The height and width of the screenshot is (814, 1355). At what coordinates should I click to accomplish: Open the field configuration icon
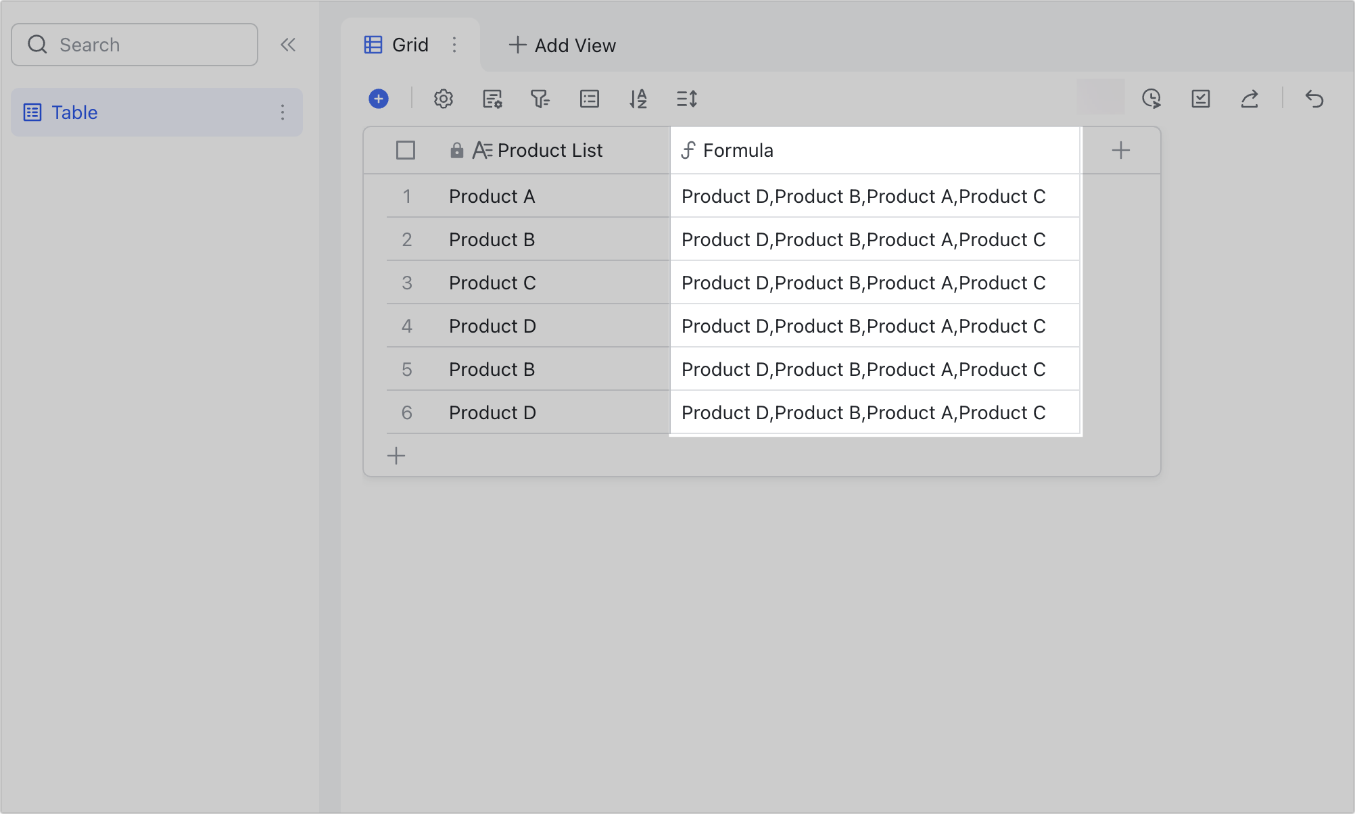click(492, 99)
